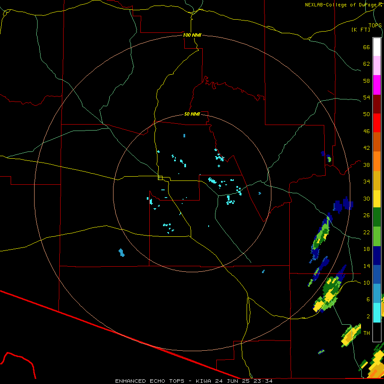Click the legend value "38"
The height and width of the screenshot is (384, 384).
pyautogui.click(x=367, y=165)
